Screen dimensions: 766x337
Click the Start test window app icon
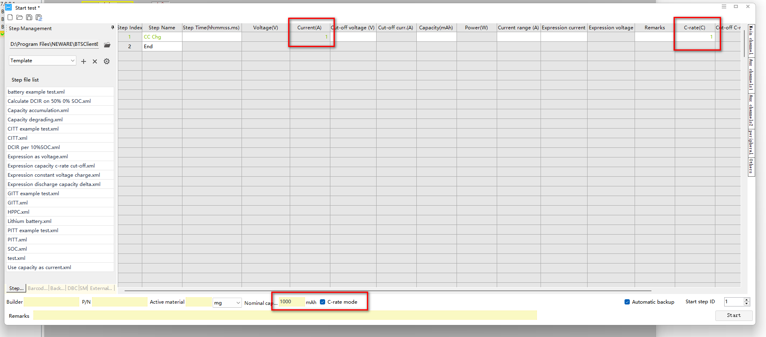pos(8,8)
